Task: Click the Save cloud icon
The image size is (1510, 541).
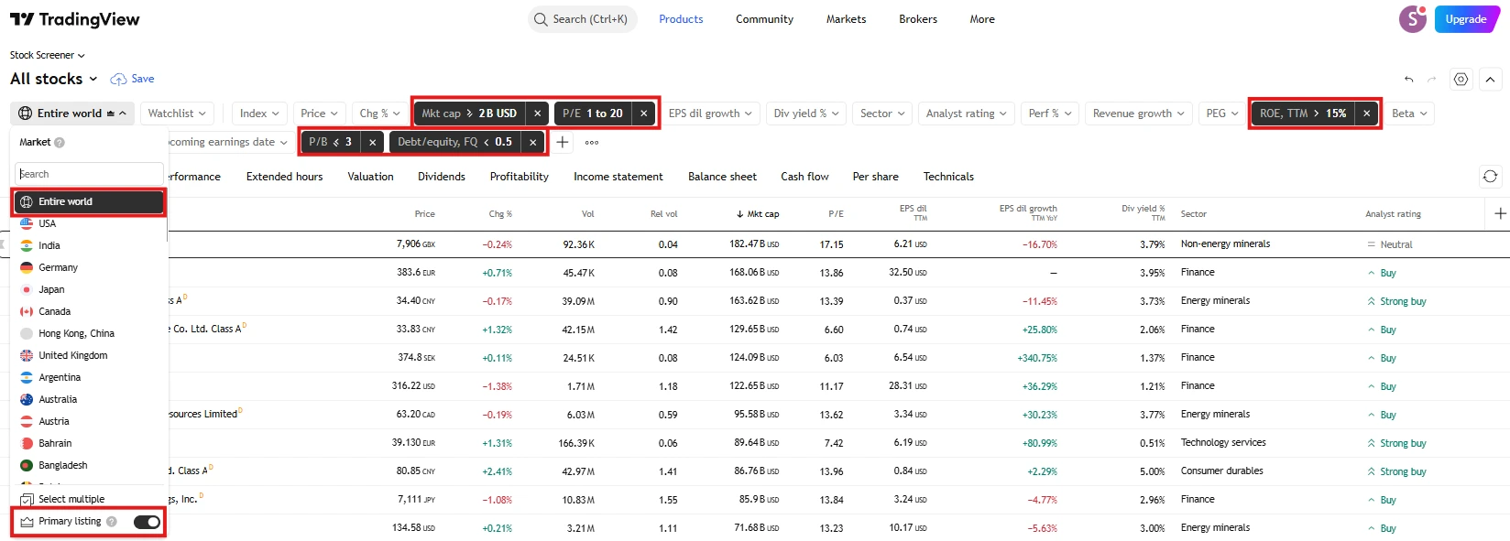Action: tap(118, 80)
